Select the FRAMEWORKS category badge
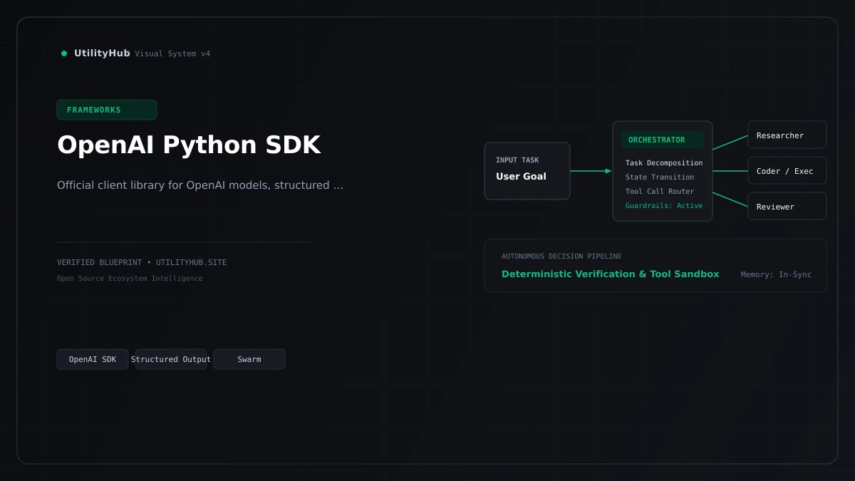This screenshot has height=481, width=855. pyautogui.click(x=107, y=110)
